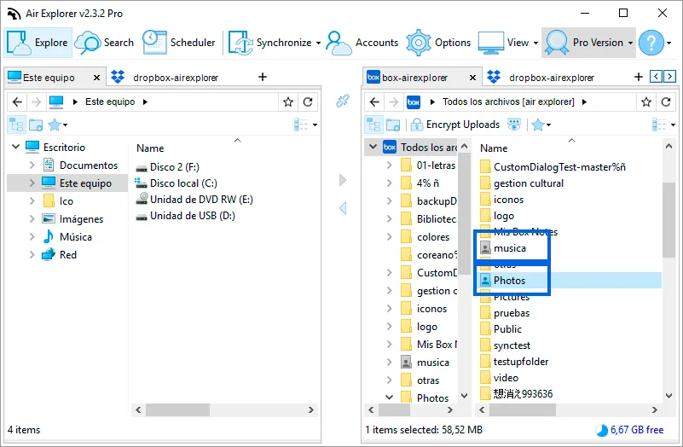Expand the Documentos tree node

tap(32, 165)
